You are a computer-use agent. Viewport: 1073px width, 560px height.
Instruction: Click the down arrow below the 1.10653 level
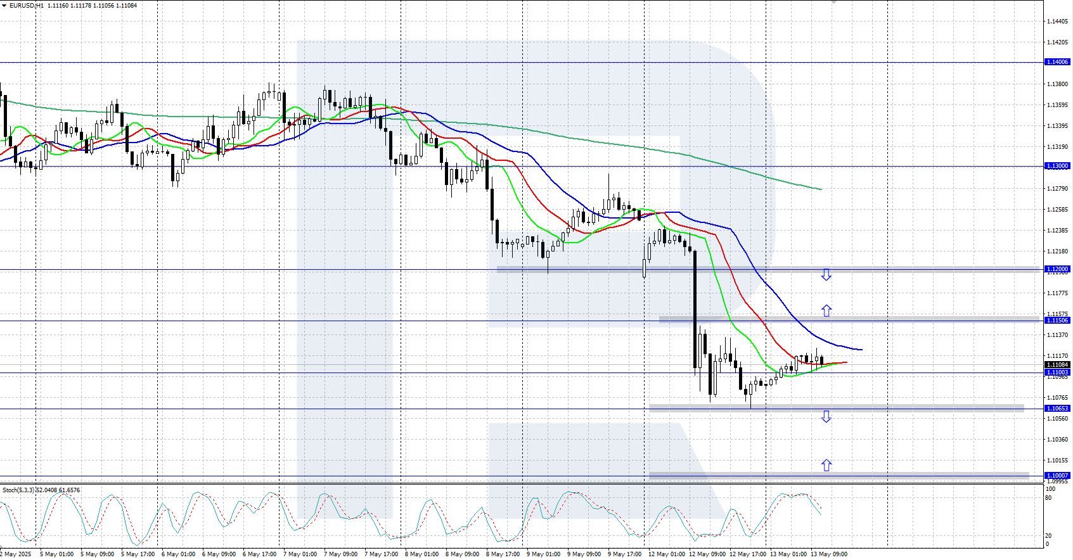tap(826, 416)
